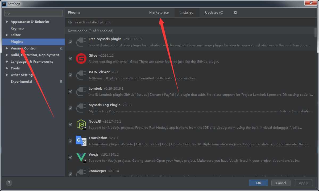The width and height of the screenshot is (319, 191).
Task: Click the Search installed plugins field
Action: (191, 22)
